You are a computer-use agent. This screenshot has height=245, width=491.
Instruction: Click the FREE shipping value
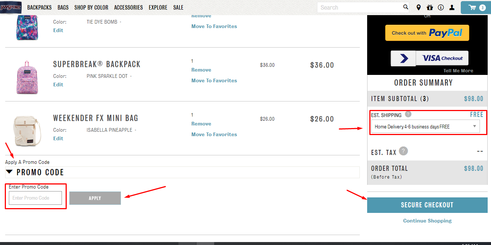click(x=477, y=115)
